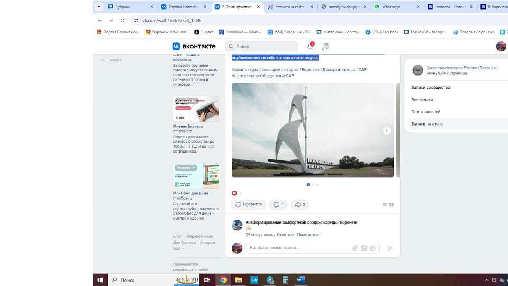Attach a file with the paperclip icon
This screenshot has width=508, height=286.
point(355,248)
